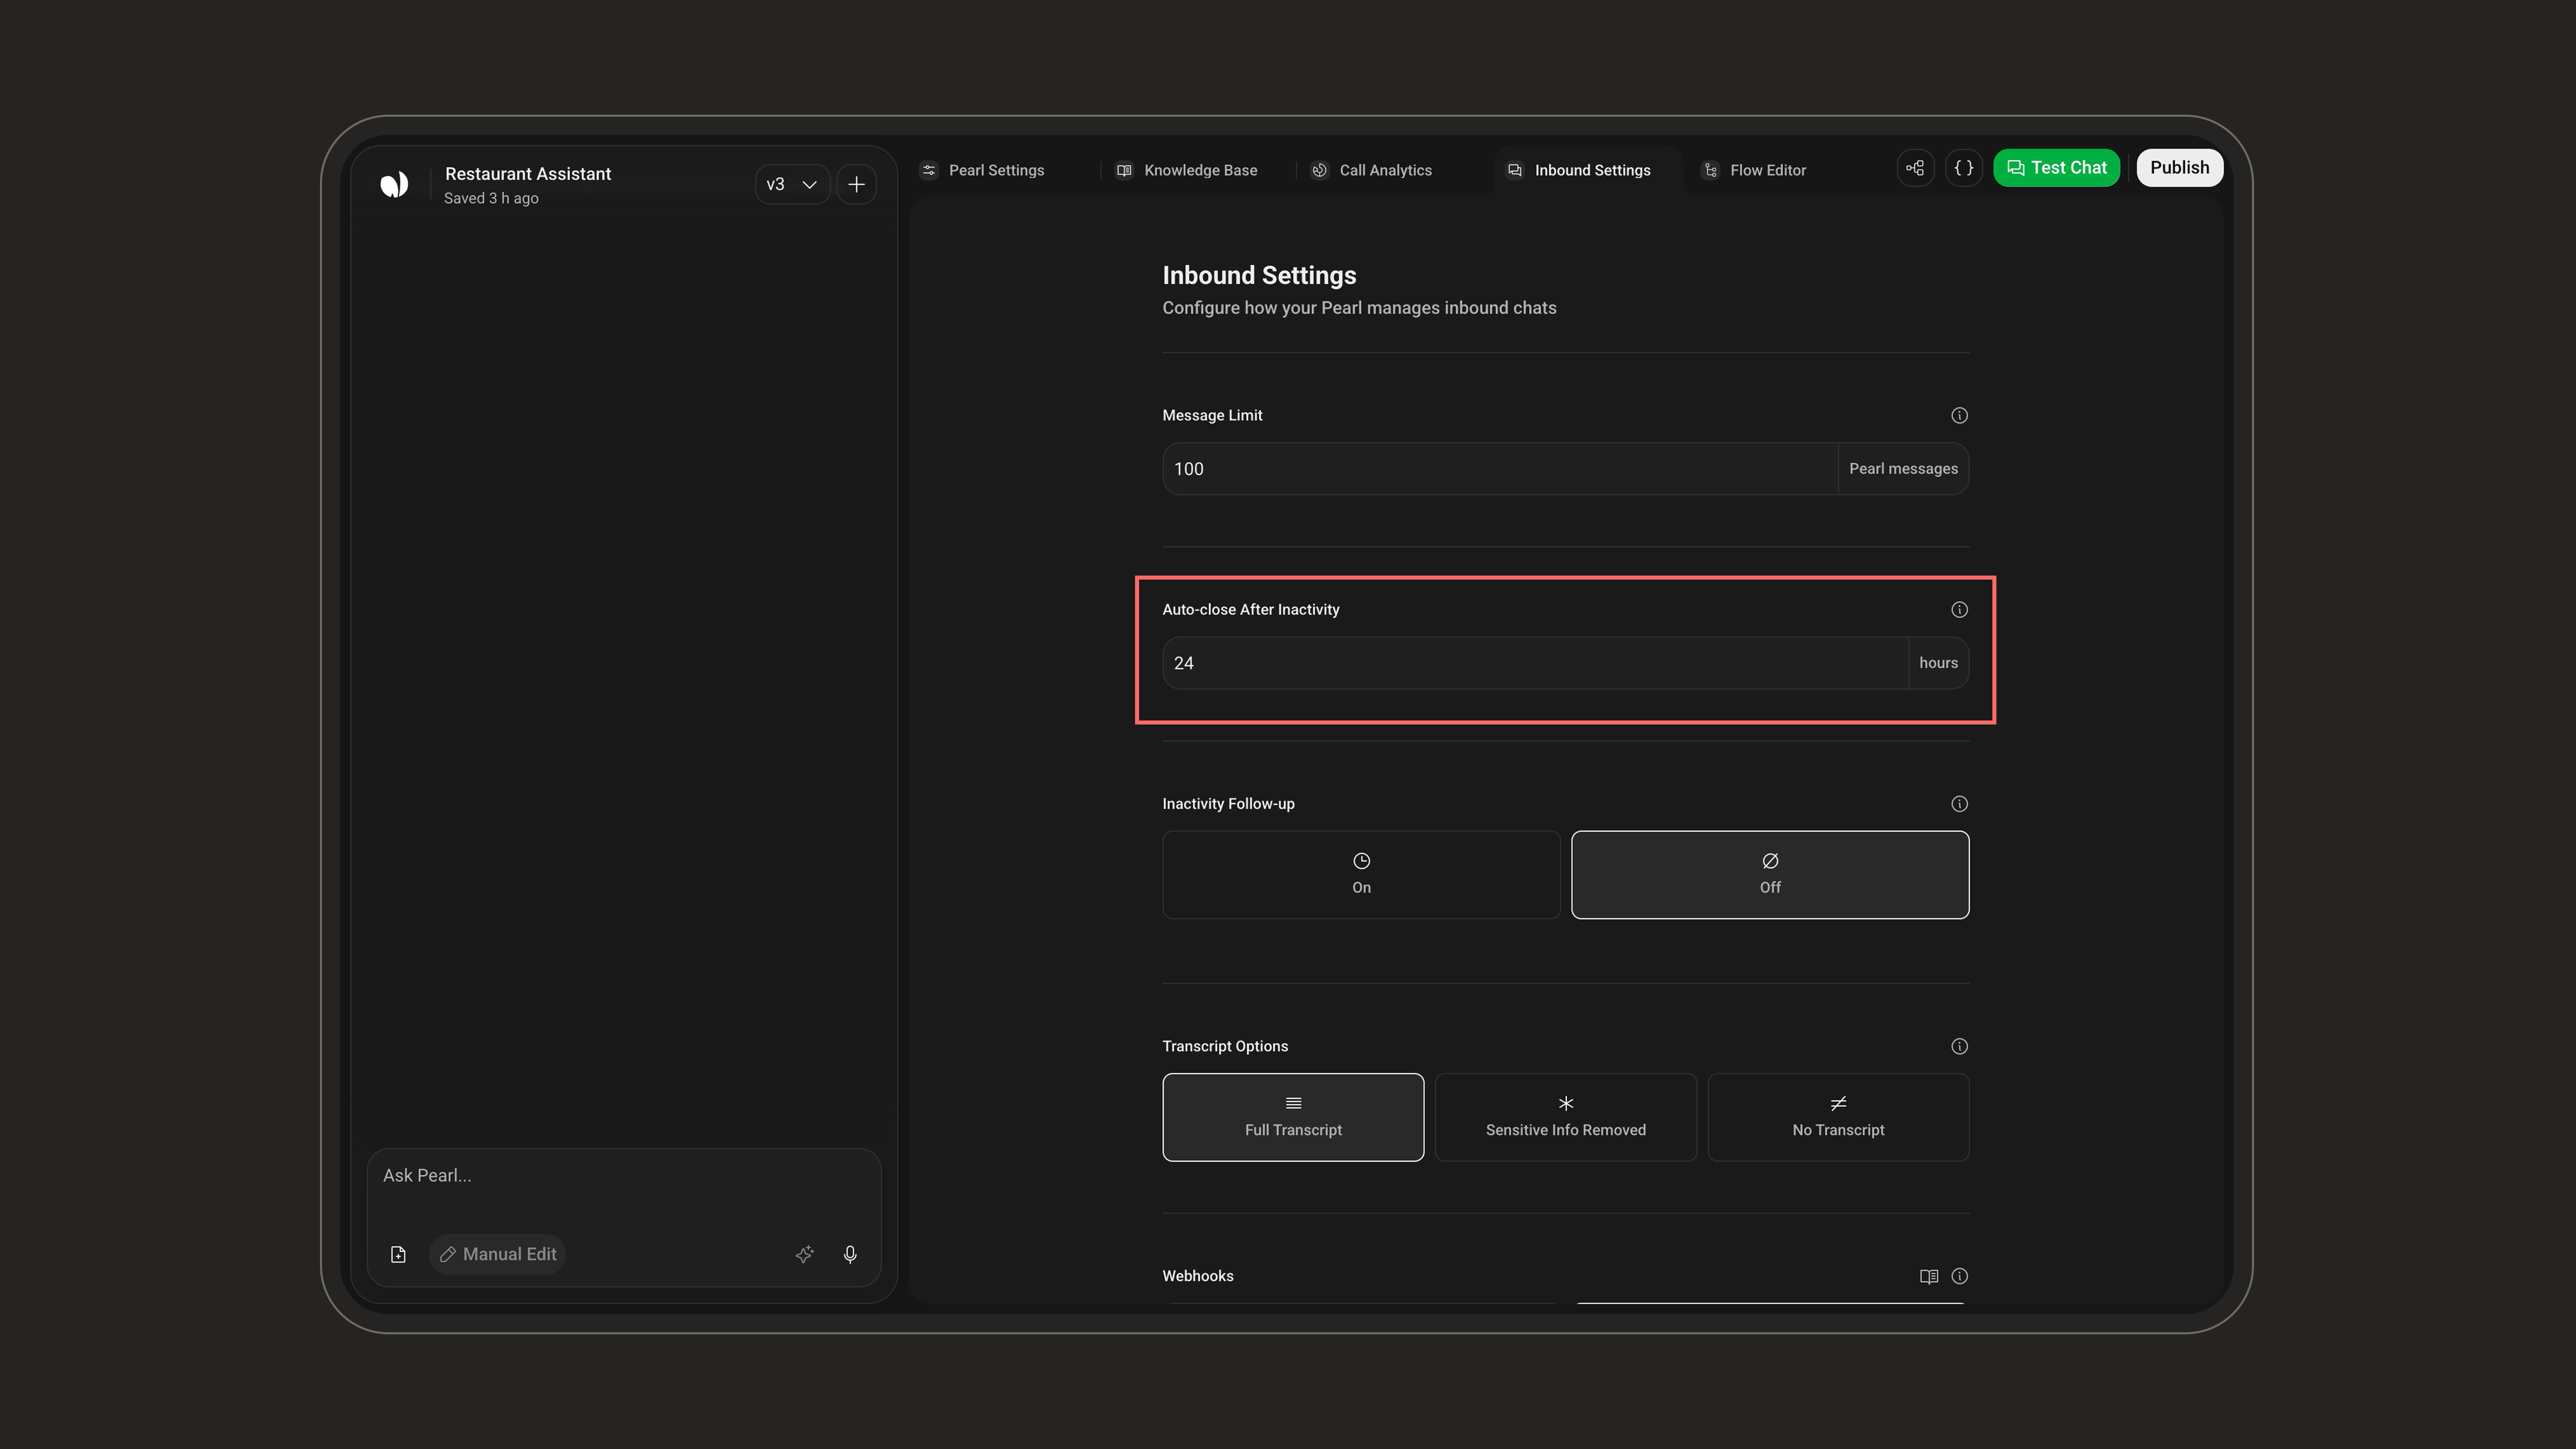The image size is (2576, 1449).
Task: Click the Pearl Settings sliders icon
Action: click(x=929, y=170)
